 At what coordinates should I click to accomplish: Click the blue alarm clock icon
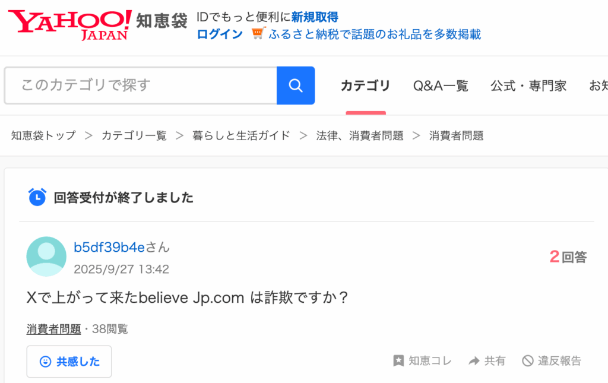pos(37,197)
